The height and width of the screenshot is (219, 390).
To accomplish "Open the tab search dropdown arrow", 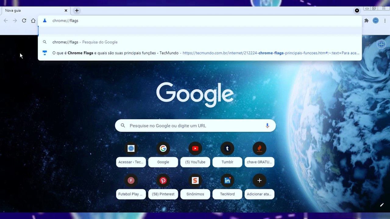I will pyautogui.click(x=357, y=10).
